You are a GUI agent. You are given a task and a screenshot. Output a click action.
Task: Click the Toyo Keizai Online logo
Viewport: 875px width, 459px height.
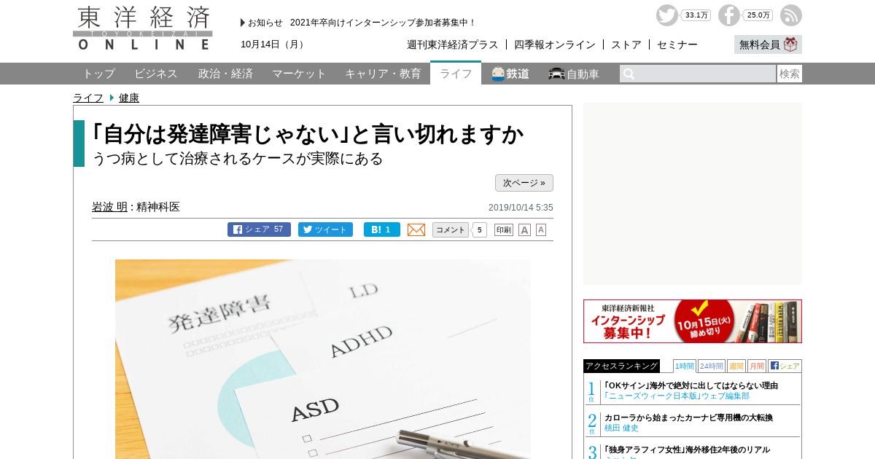pyautogui.click(x=143, y=28)
